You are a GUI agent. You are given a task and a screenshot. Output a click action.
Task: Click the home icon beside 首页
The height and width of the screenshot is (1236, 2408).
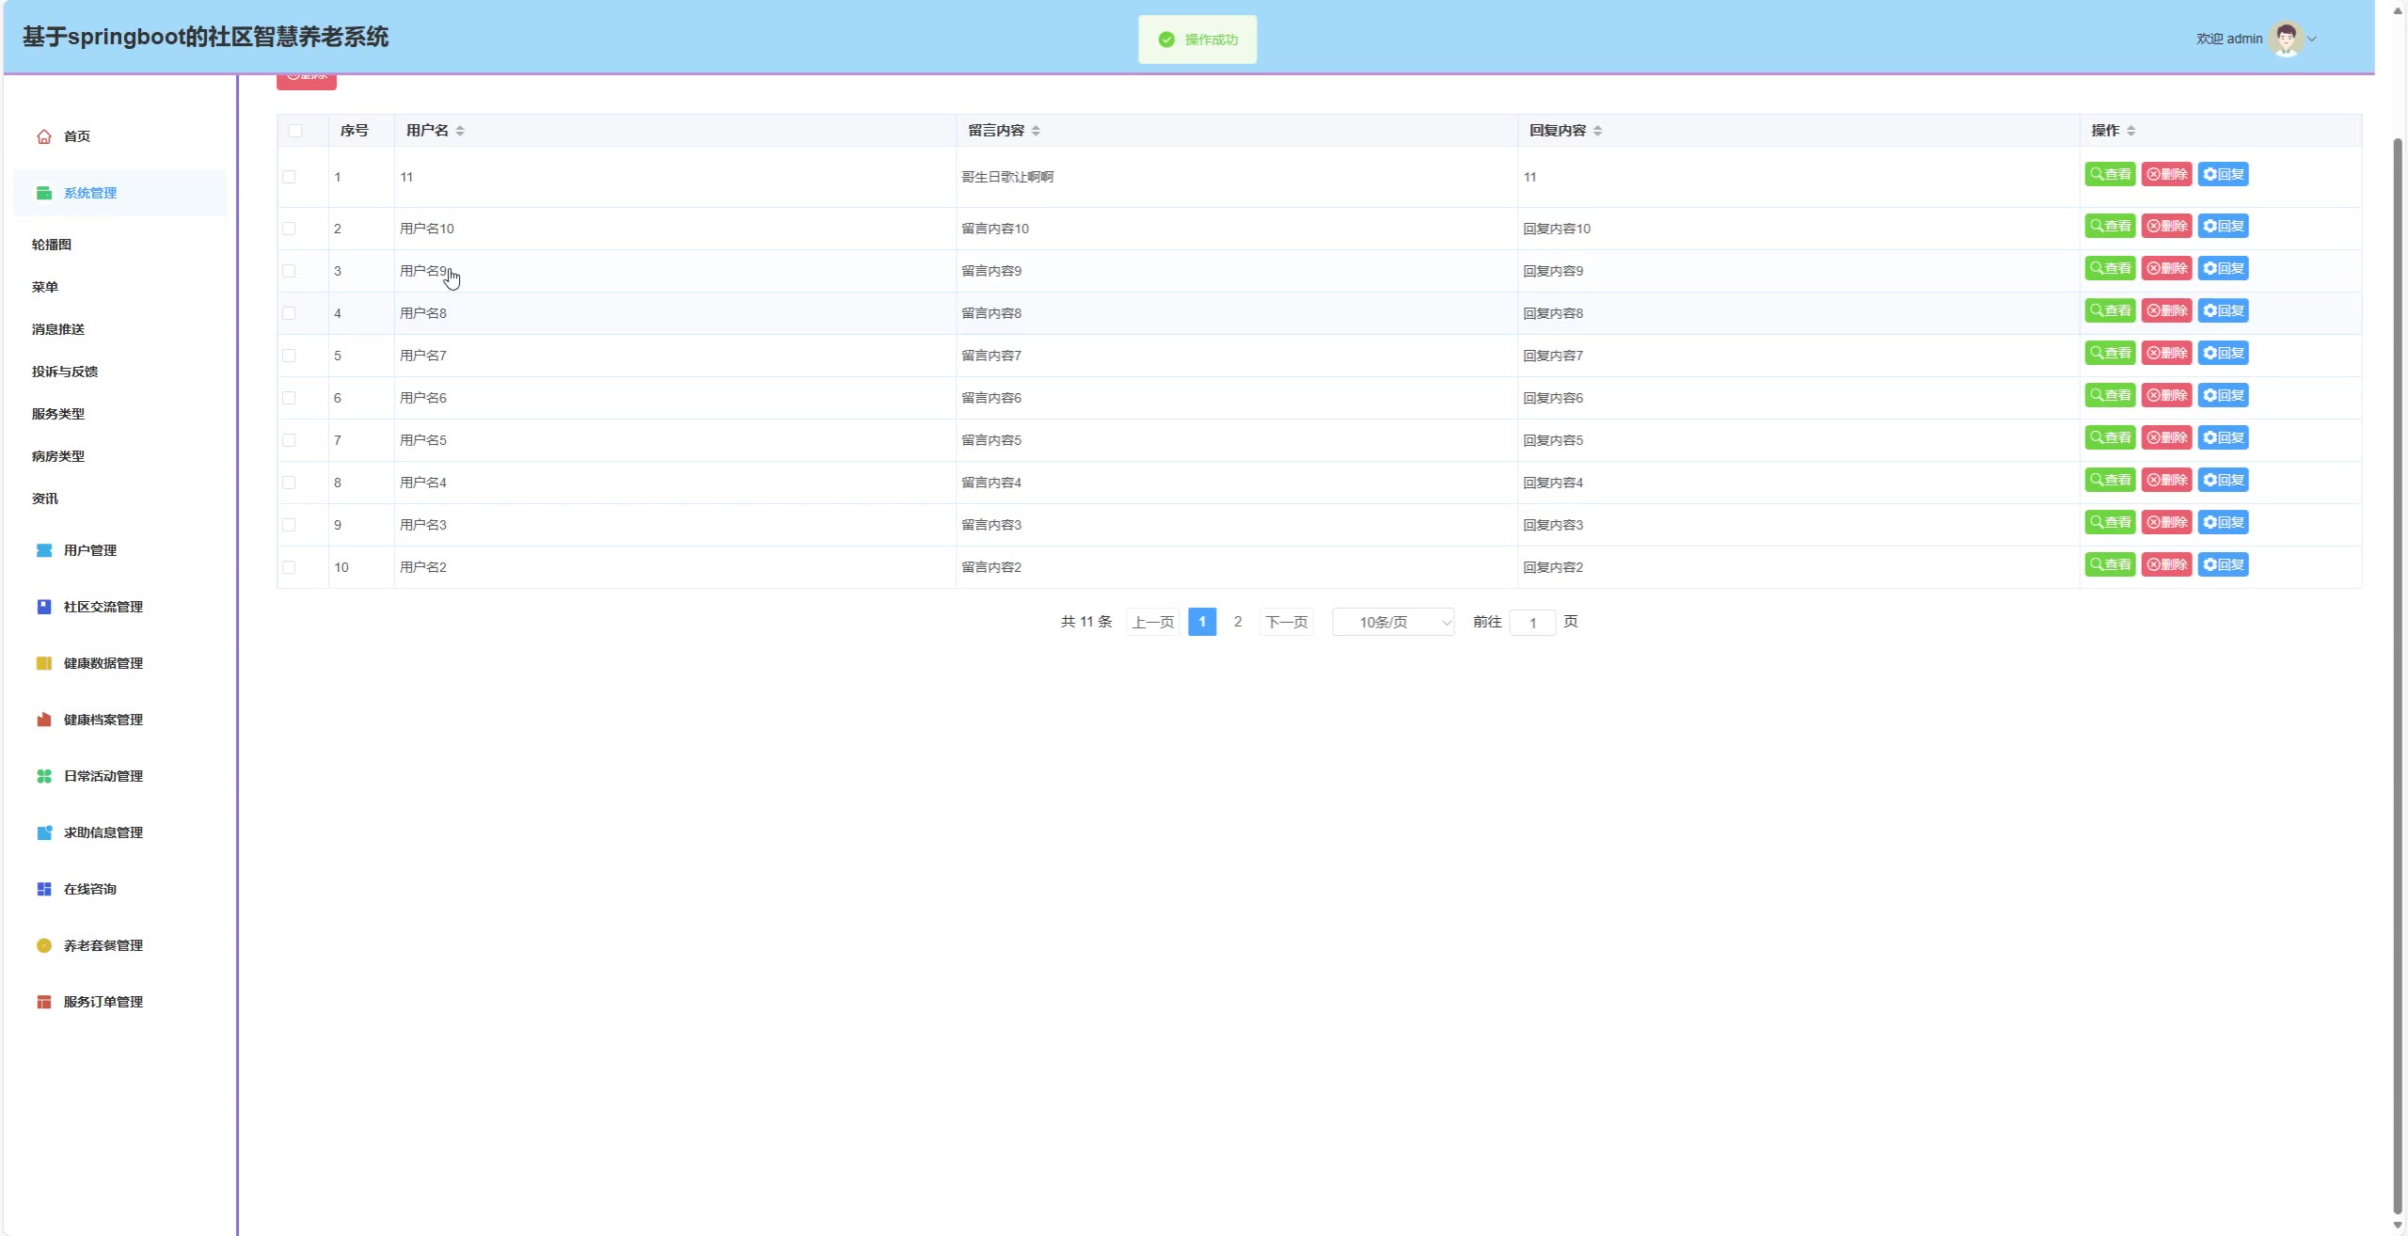tap(44, 136)
